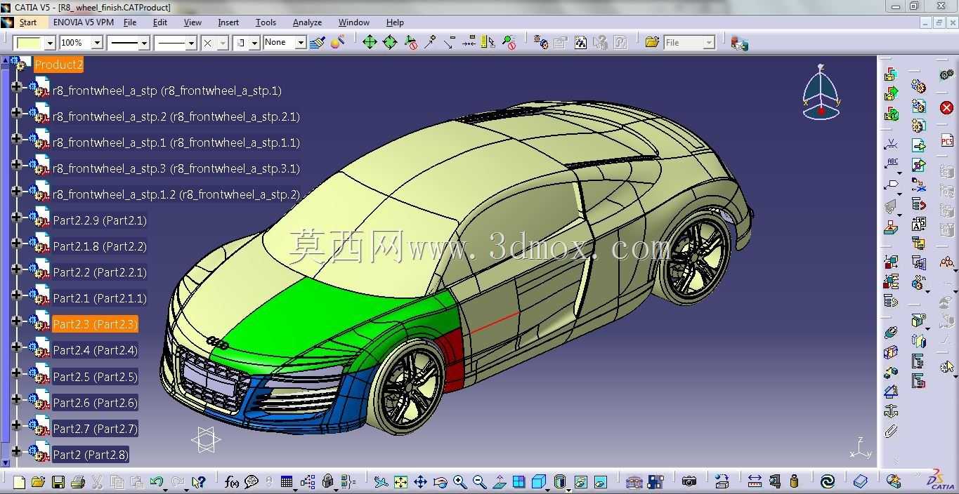Open a file using the folder icon in bottom toolbar
Screen dimensions: 959x494
click(38, 482)
